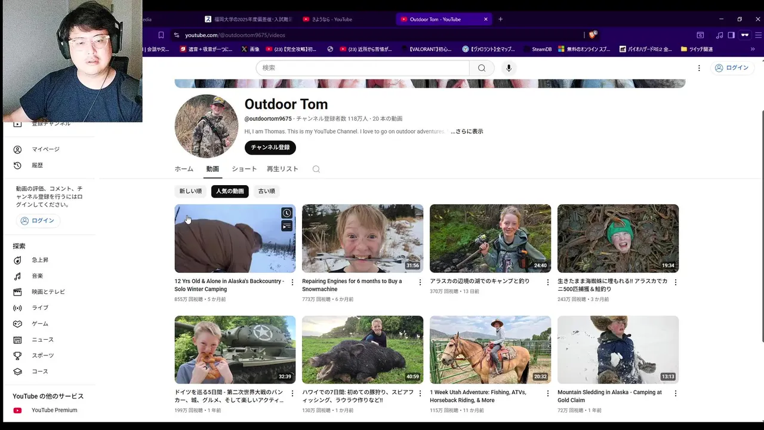Open options for 1 Week Utah Adventure video

click(548, 394)
